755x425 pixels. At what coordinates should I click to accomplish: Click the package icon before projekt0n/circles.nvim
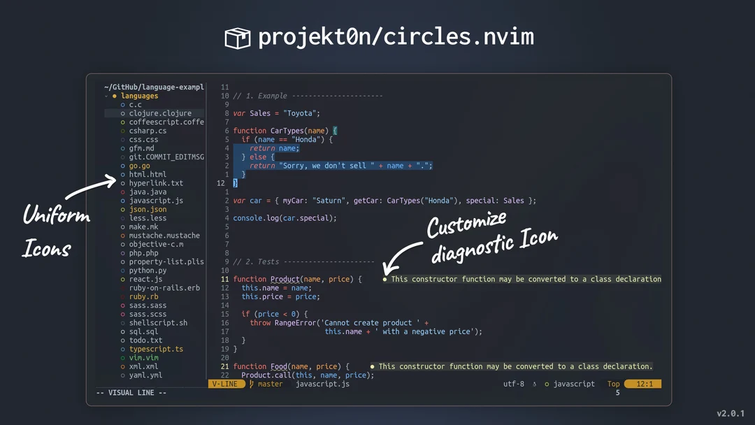pyautogui.click(x=236, y=38)
